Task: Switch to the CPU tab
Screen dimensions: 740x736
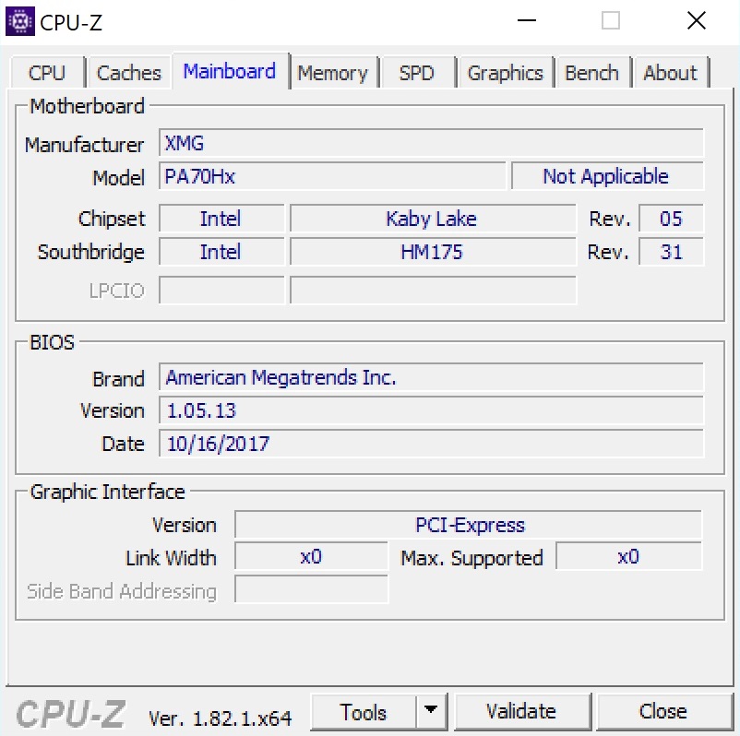Action: (x=47, y=73)
